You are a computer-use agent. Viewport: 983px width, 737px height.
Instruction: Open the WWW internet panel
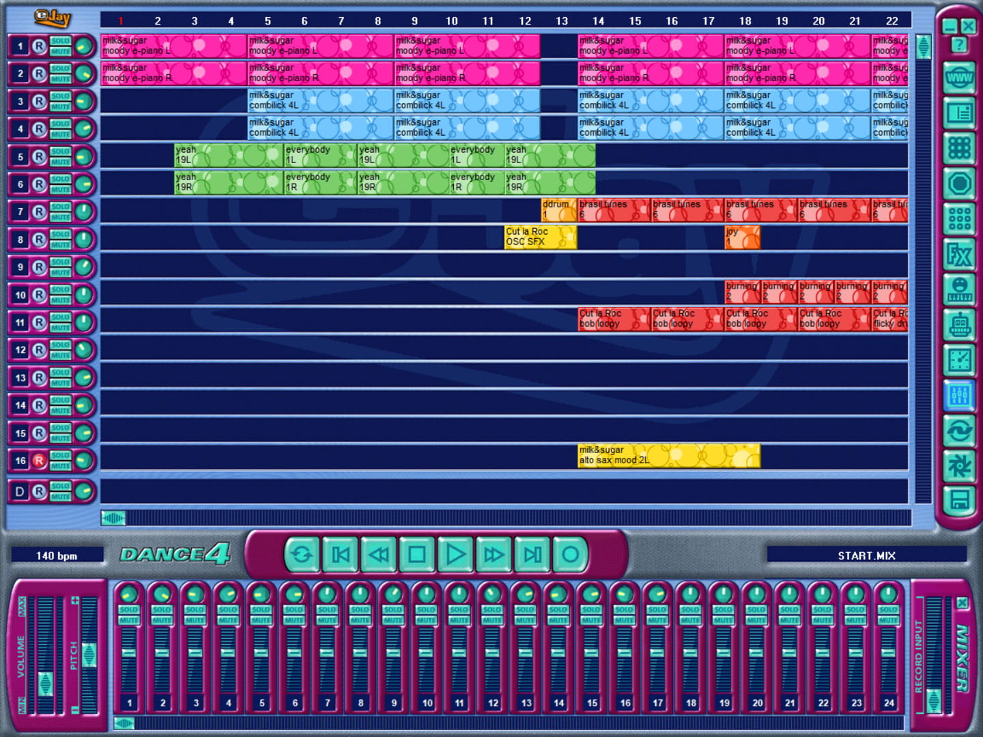point(959,78)
